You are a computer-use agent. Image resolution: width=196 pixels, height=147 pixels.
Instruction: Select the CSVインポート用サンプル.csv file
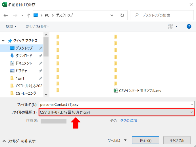[137, 91]
